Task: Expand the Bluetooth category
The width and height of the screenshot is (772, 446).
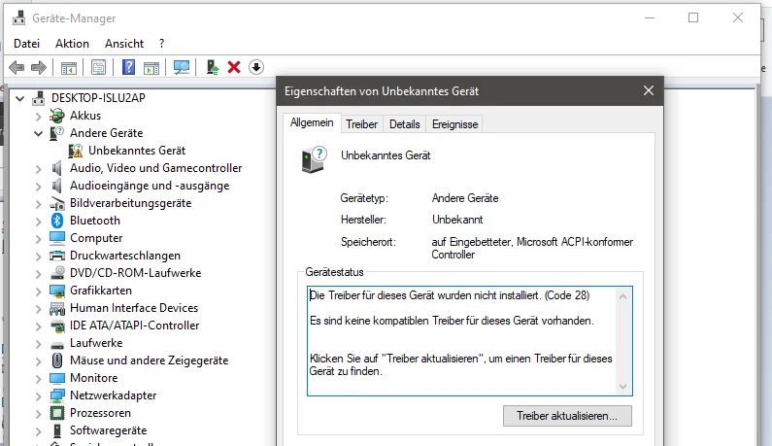Action: [x=39, y=221]
